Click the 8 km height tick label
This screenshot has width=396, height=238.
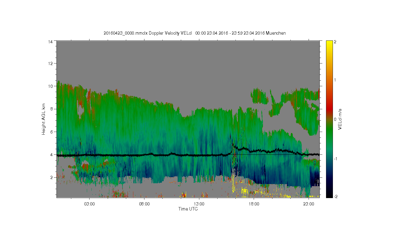click(x=52, y=109)
